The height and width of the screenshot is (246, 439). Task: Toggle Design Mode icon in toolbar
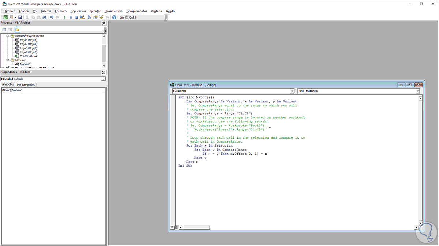[82, 17]
